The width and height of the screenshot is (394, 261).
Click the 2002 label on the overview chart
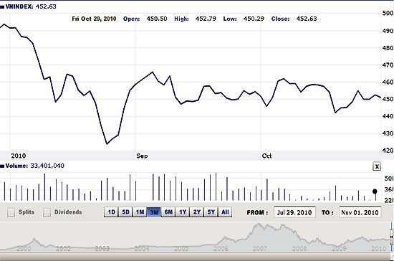click(x=63, y=249)
